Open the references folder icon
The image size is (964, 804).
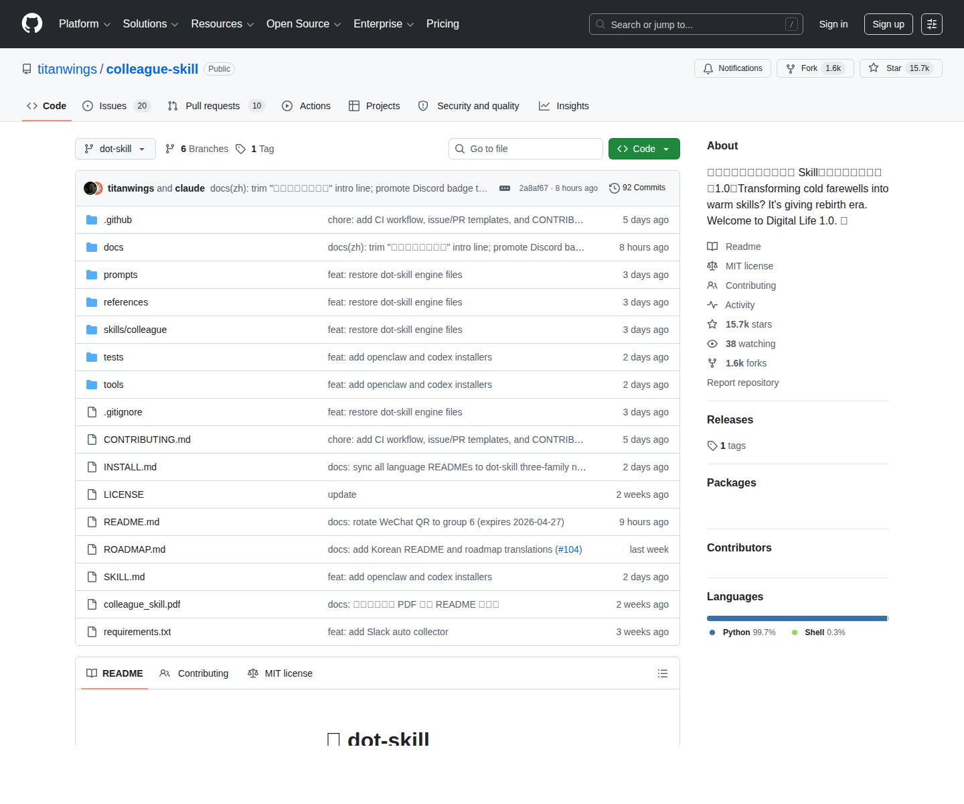(92, 302)
